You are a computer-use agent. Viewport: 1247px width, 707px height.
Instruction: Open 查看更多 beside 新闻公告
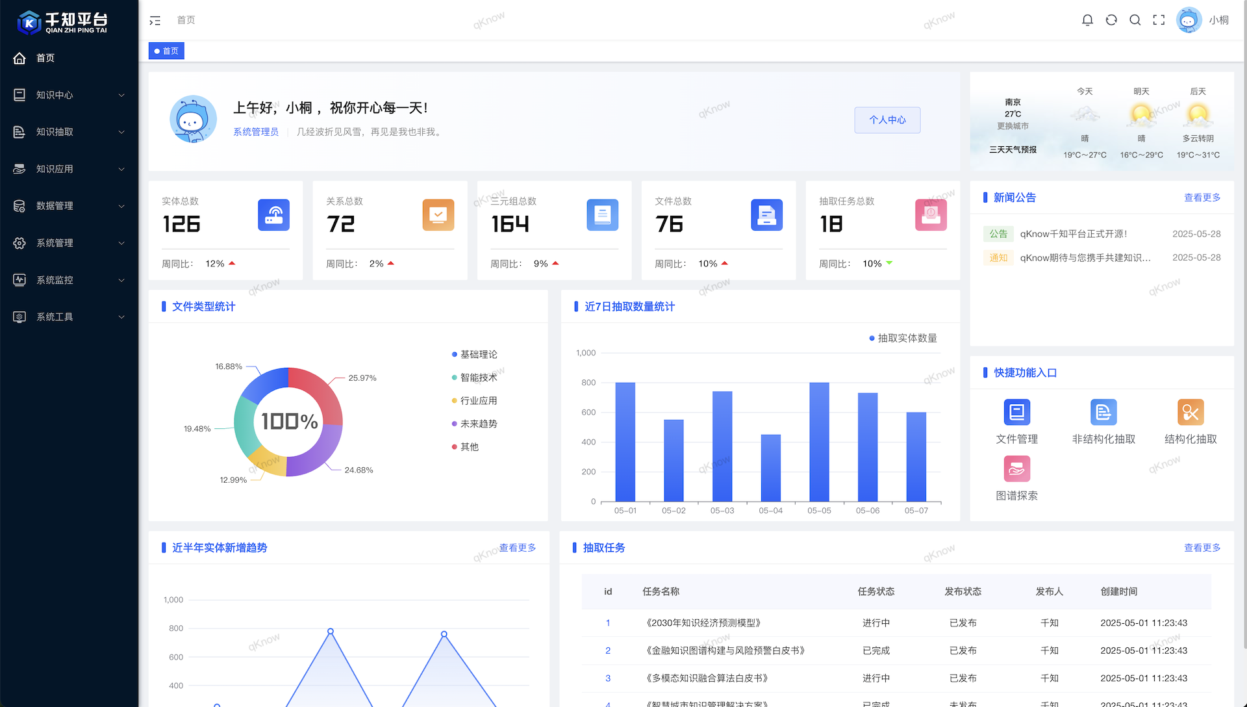tap(1202, 198)
